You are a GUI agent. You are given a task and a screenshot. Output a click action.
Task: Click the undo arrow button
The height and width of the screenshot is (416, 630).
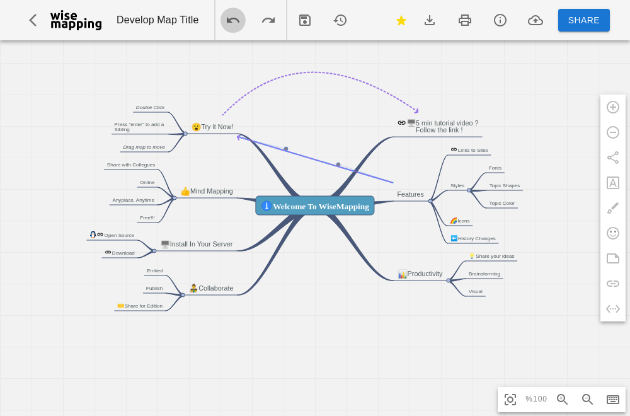(x=233, y=20)
